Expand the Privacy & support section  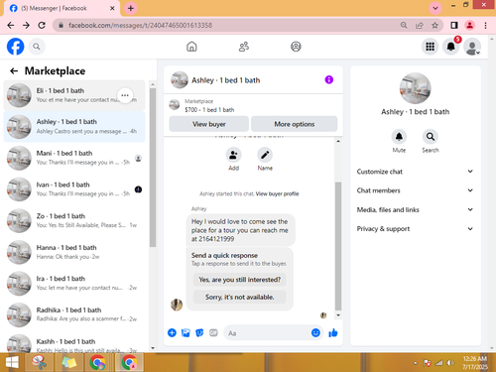point(415,229)
